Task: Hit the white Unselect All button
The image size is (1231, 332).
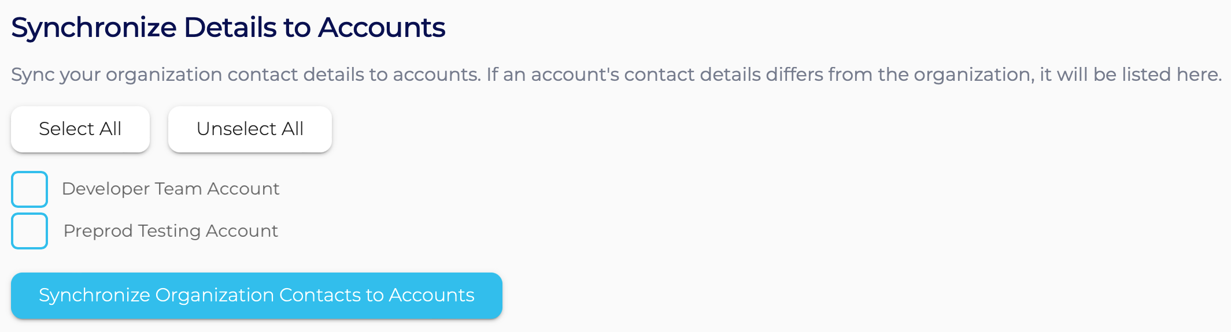Action: point(250,129)
